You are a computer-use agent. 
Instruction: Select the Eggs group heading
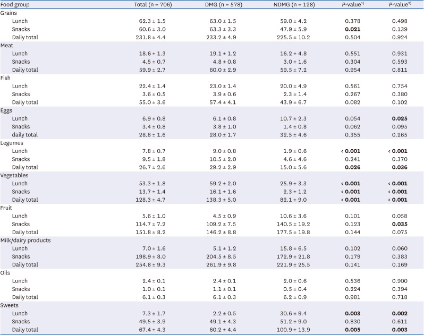7,110
